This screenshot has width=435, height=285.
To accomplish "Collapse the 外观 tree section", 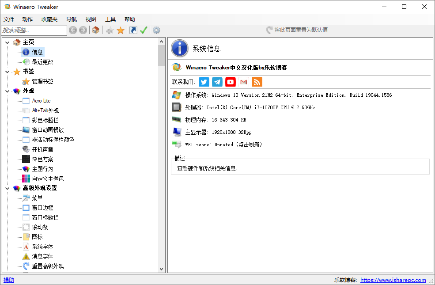I will [x=7, y=91].
